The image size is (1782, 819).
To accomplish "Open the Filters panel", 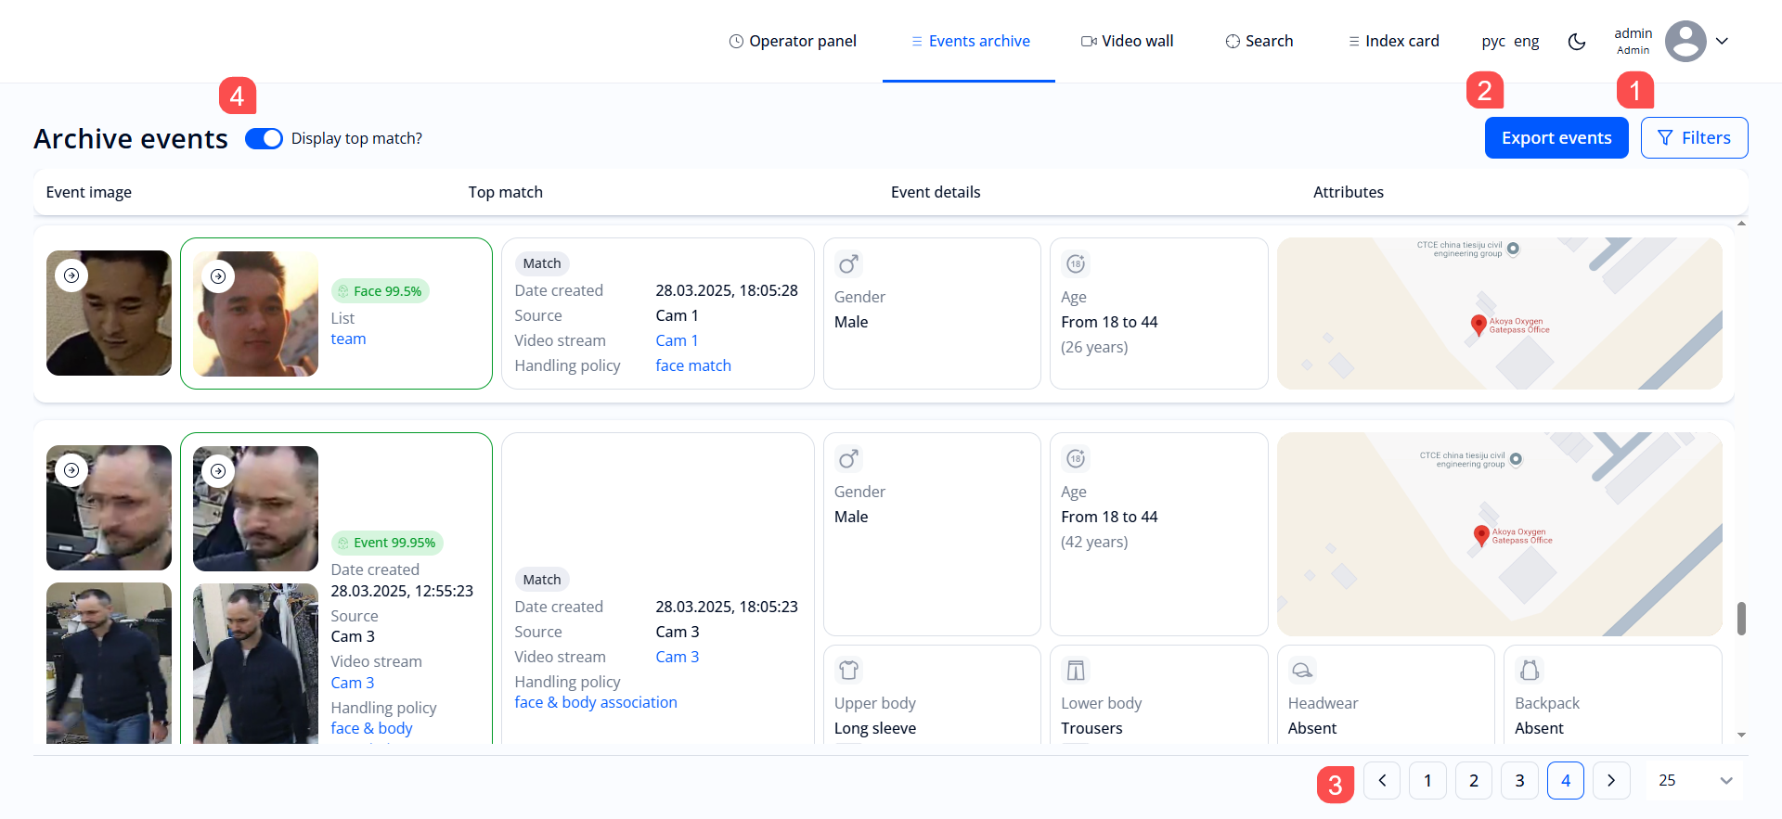I will tap(1695, 137).
